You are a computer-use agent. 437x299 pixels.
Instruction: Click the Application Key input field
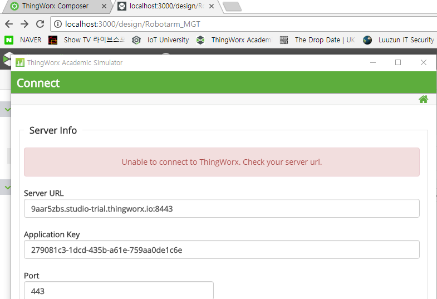click(x=222, y=249)
